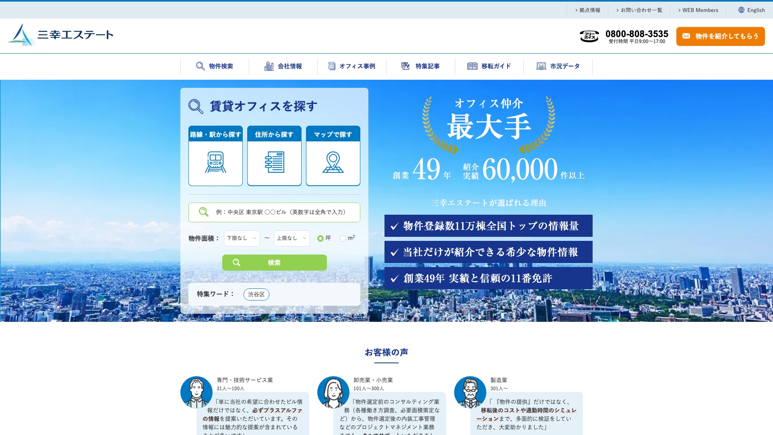Click the お客様の声 section heading
The image size is (773, 435).
tap(386, 352)
